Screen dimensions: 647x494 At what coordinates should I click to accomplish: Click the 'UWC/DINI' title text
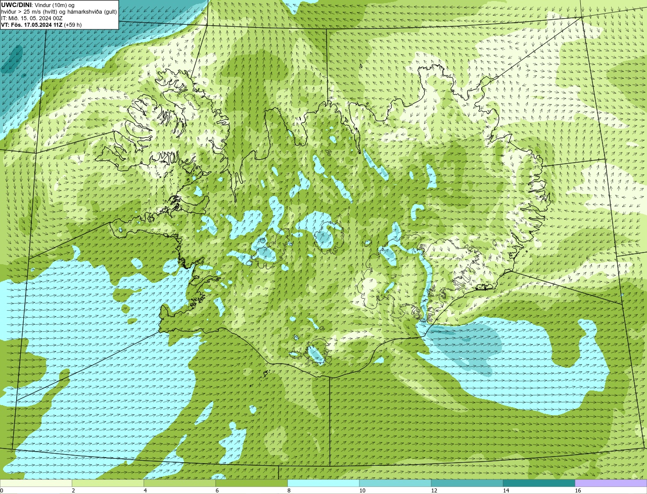(x=17, y=5)
